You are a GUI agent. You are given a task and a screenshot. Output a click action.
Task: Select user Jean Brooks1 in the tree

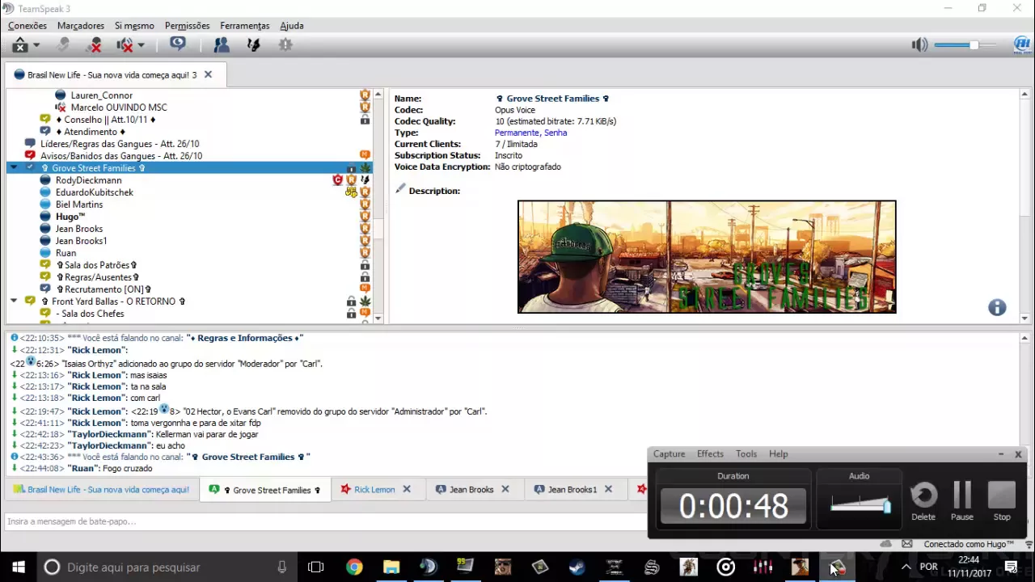pyautogui.click(x=81, y=241)
